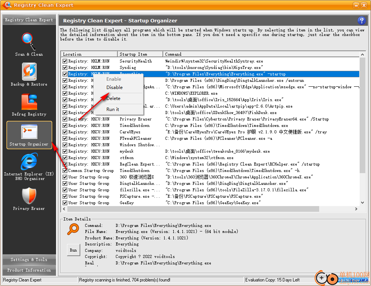Click the horizontal scrollbar thumb
Screen dimensions: 371x286
pyautogui.click(x=193, y=209)
